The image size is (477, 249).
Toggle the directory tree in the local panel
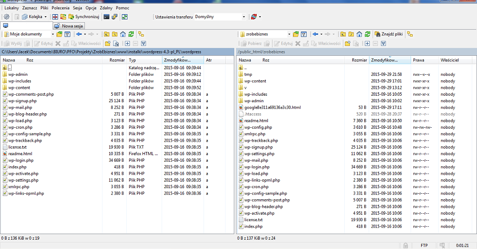pyautogui.click(x=141, y=34)
